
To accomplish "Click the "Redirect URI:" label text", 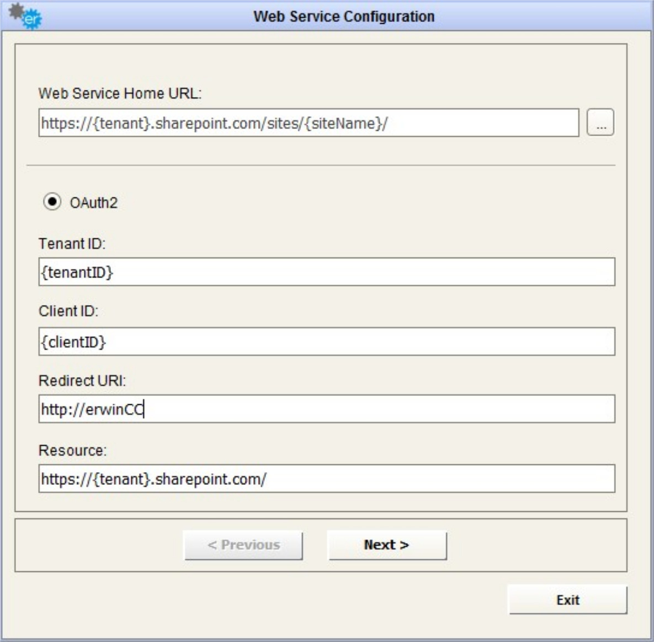I will pos(82,381).
